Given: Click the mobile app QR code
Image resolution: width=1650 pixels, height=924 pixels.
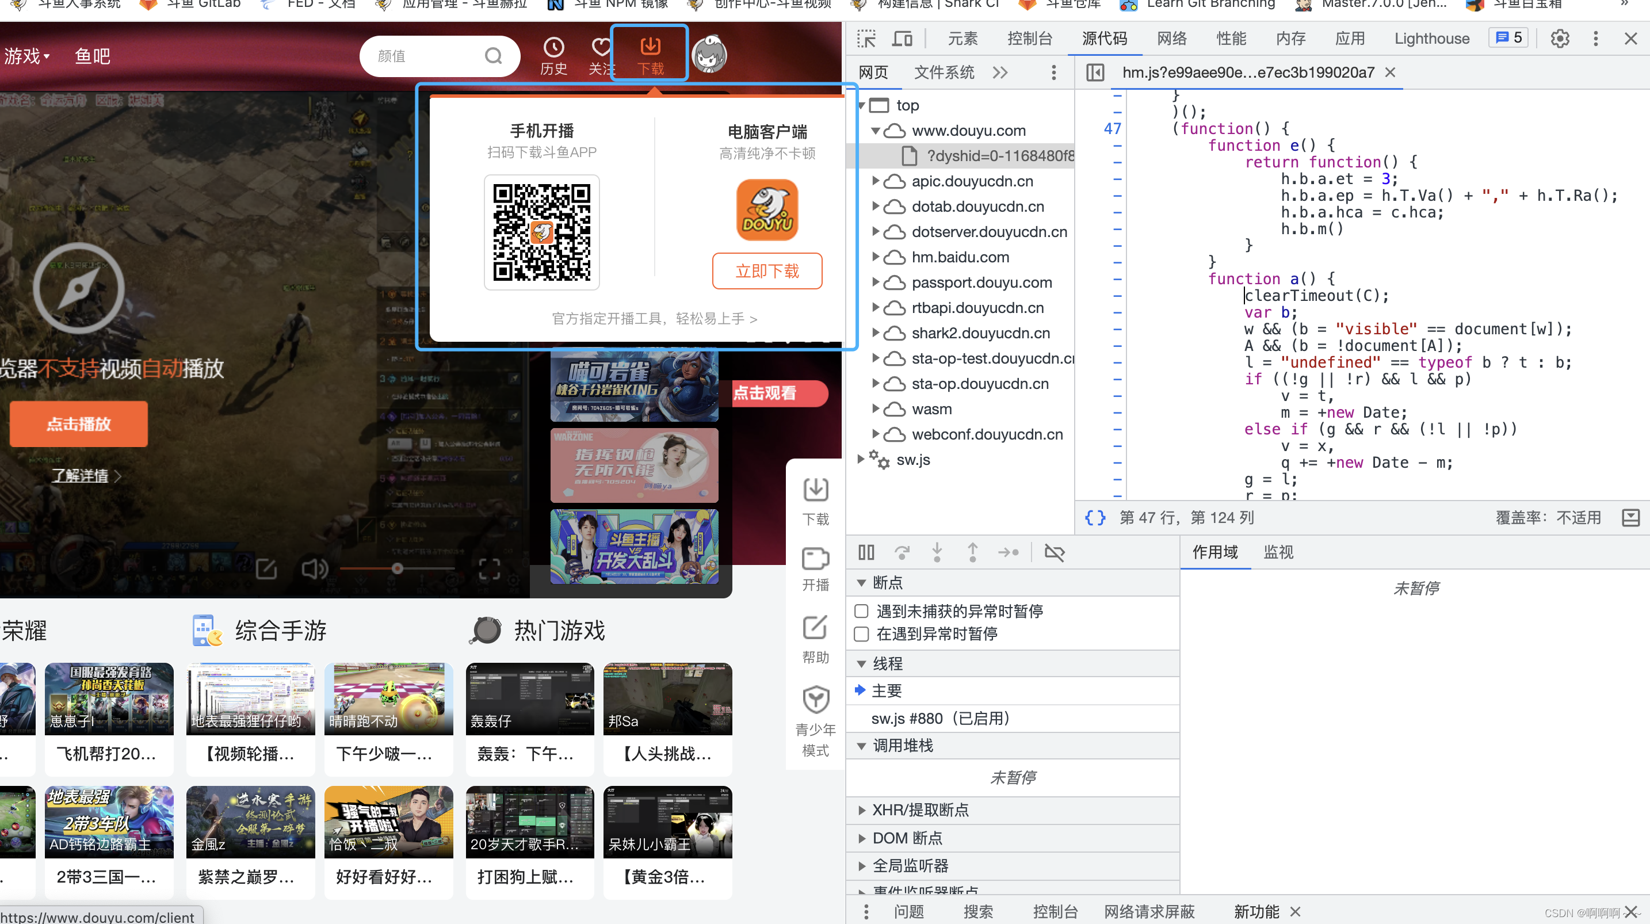Looking at the screenshot, I should click(541, 232).
